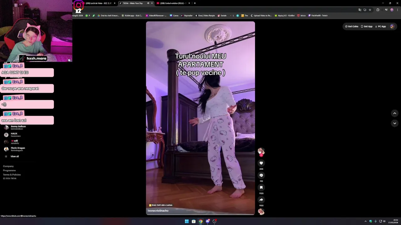
Task: Open the Chrome profile avatar
Action: 392,10
